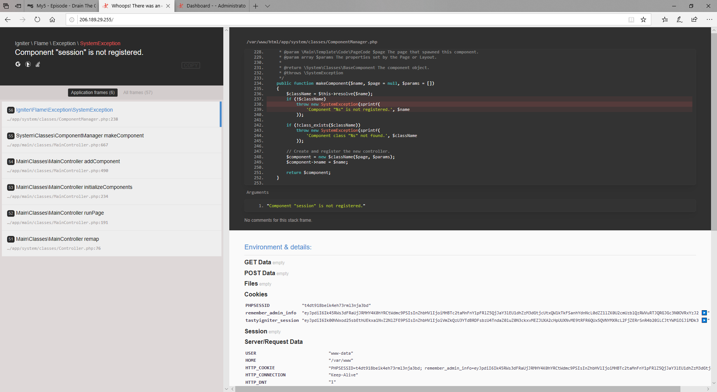Search this error on Google

pyautogui.click(x=18, y=64)
